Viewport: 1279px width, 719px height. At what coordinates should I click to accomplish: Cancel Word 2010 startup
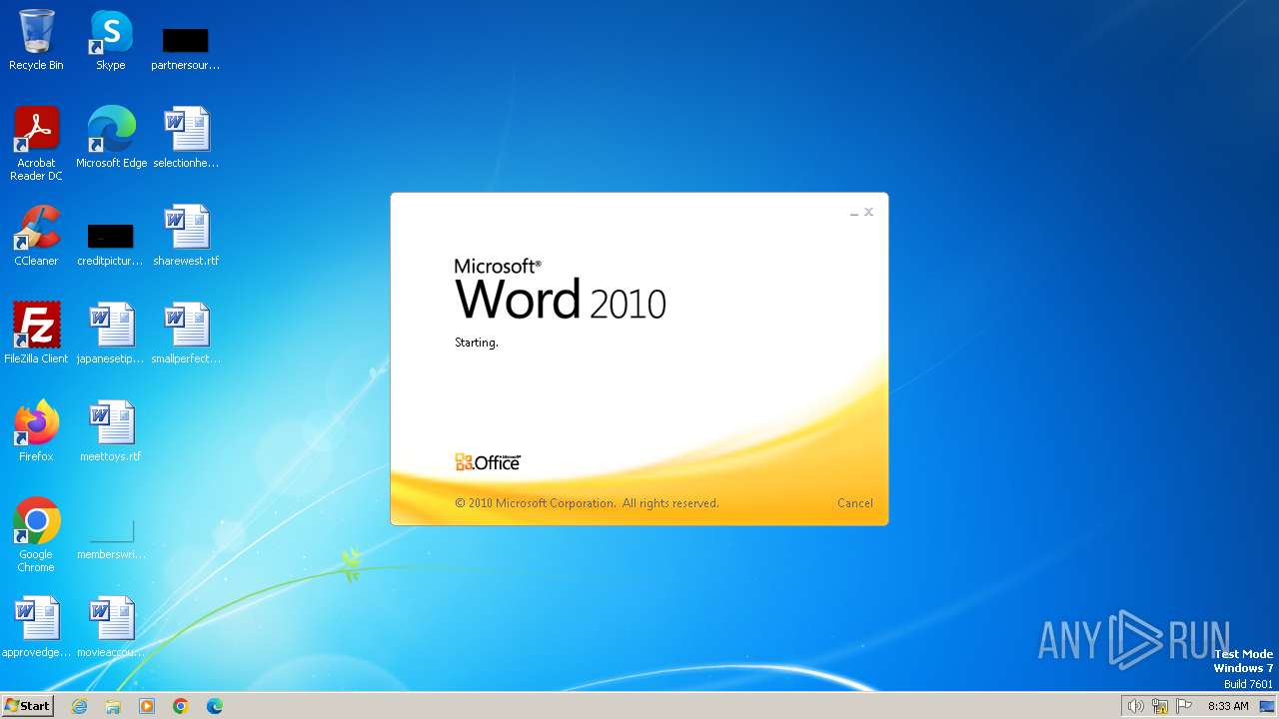tap(854, 503)
